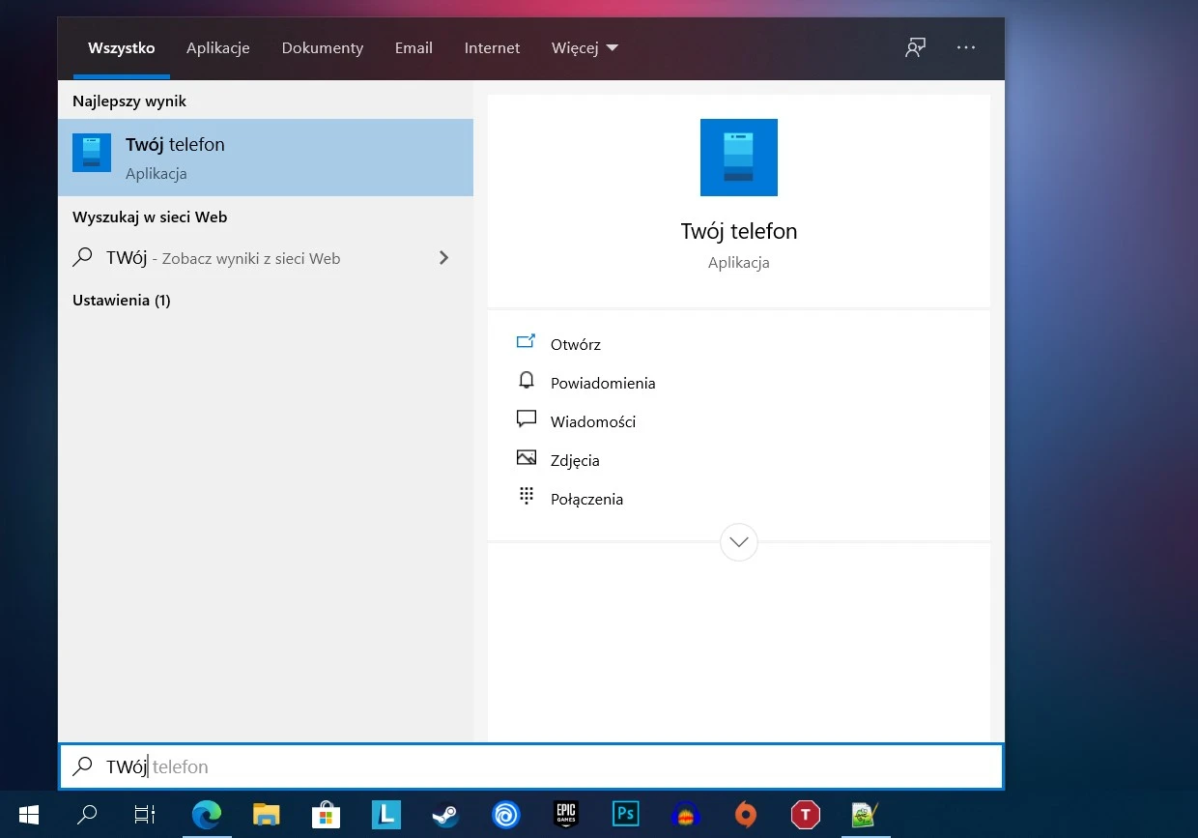Open Microsoft Store from the taskbar
The height and width of the screenshot is (838, 1198).
tap(326, 815)
